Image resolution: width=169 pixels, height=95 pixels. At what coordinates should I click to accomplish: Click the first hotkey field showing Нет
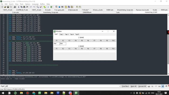[57, 44]
